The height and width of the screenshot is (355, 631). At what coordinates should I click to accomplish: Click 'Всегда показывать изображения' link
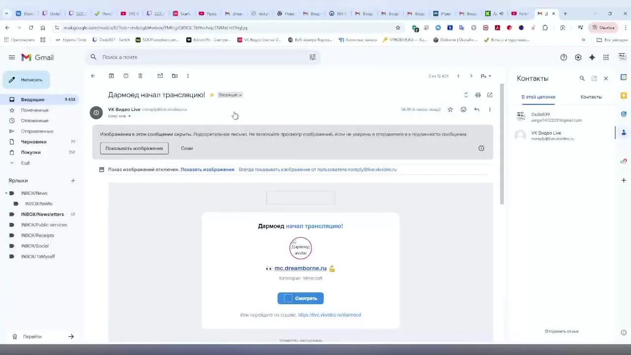tap(317, 170)
